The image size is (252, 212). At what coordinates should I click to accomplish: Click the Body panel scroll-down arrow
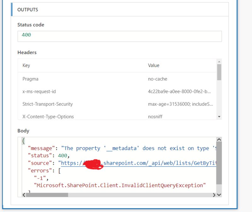point(220,195)
